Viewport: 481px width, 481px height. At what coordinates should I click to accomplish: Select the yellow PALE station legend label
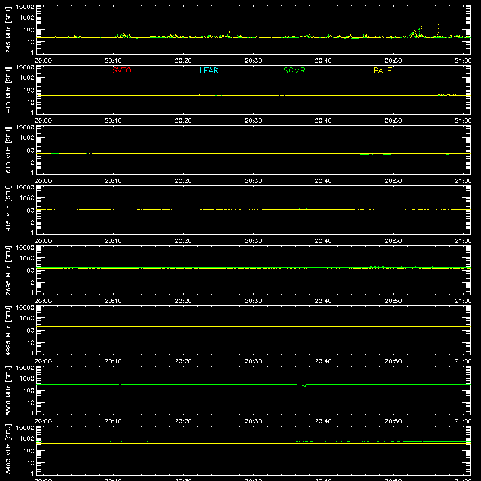click(x=382, y=70)
